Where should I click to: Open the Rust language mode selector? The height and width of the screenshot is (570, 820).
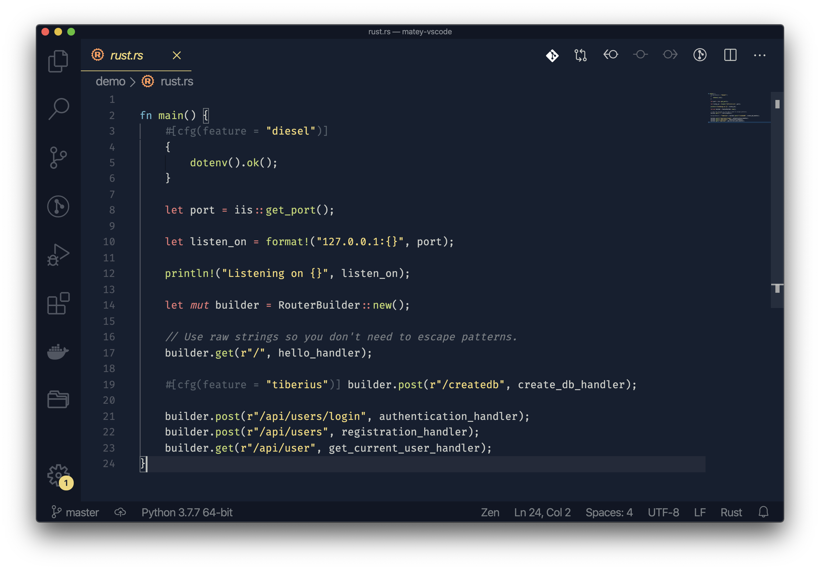click(731, 512)
